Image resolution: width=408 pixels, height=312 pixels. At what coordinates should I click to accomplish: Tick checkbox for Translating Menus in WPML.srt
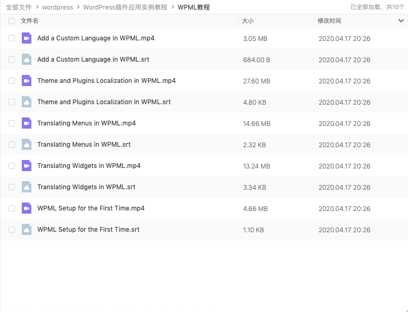click(x=12, y=145)
